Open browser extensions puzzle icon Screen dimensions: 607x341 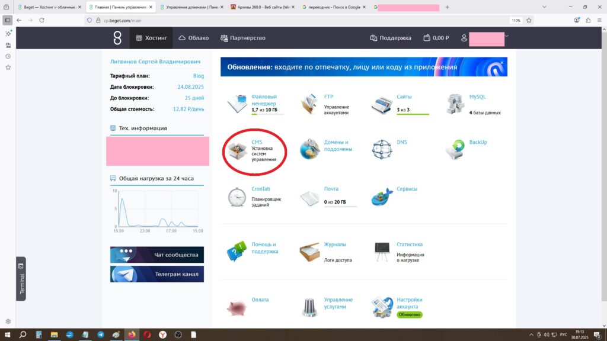(x=588, y=20)
